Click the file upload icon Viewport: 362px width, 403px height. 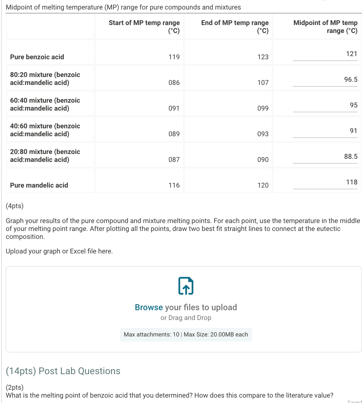point(186,285)
